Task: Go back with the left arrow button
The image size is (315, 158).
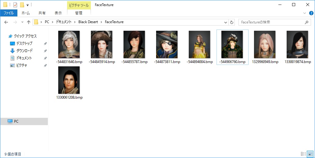Action: (6, 22)
